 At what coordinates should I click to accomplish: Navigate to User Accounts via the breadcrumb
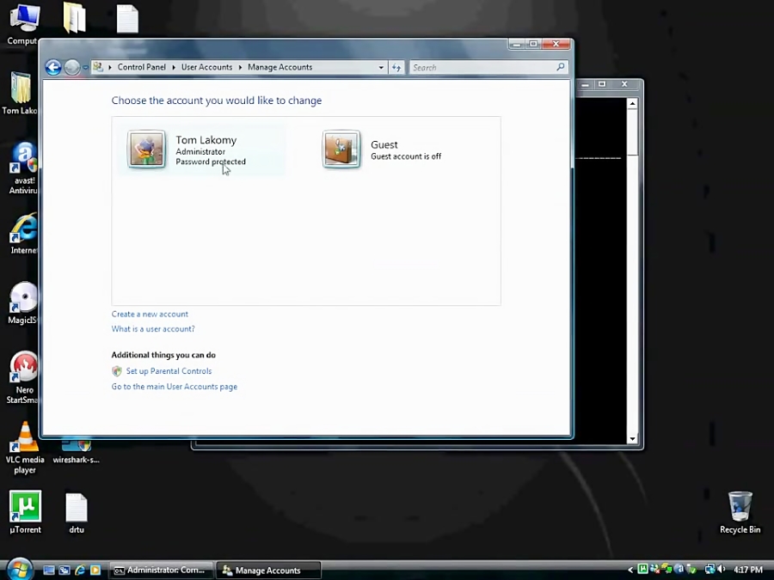click(206, 67)
